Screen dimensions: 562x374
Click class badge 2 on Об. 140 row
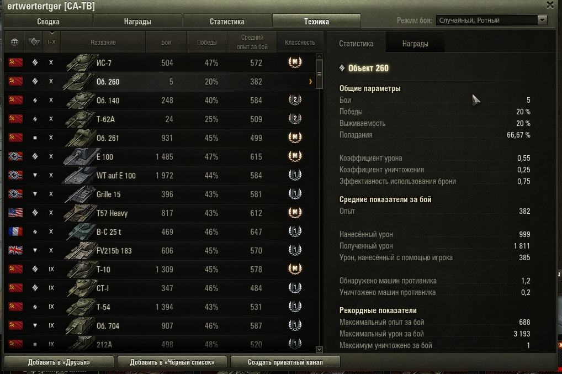point(295,100)
